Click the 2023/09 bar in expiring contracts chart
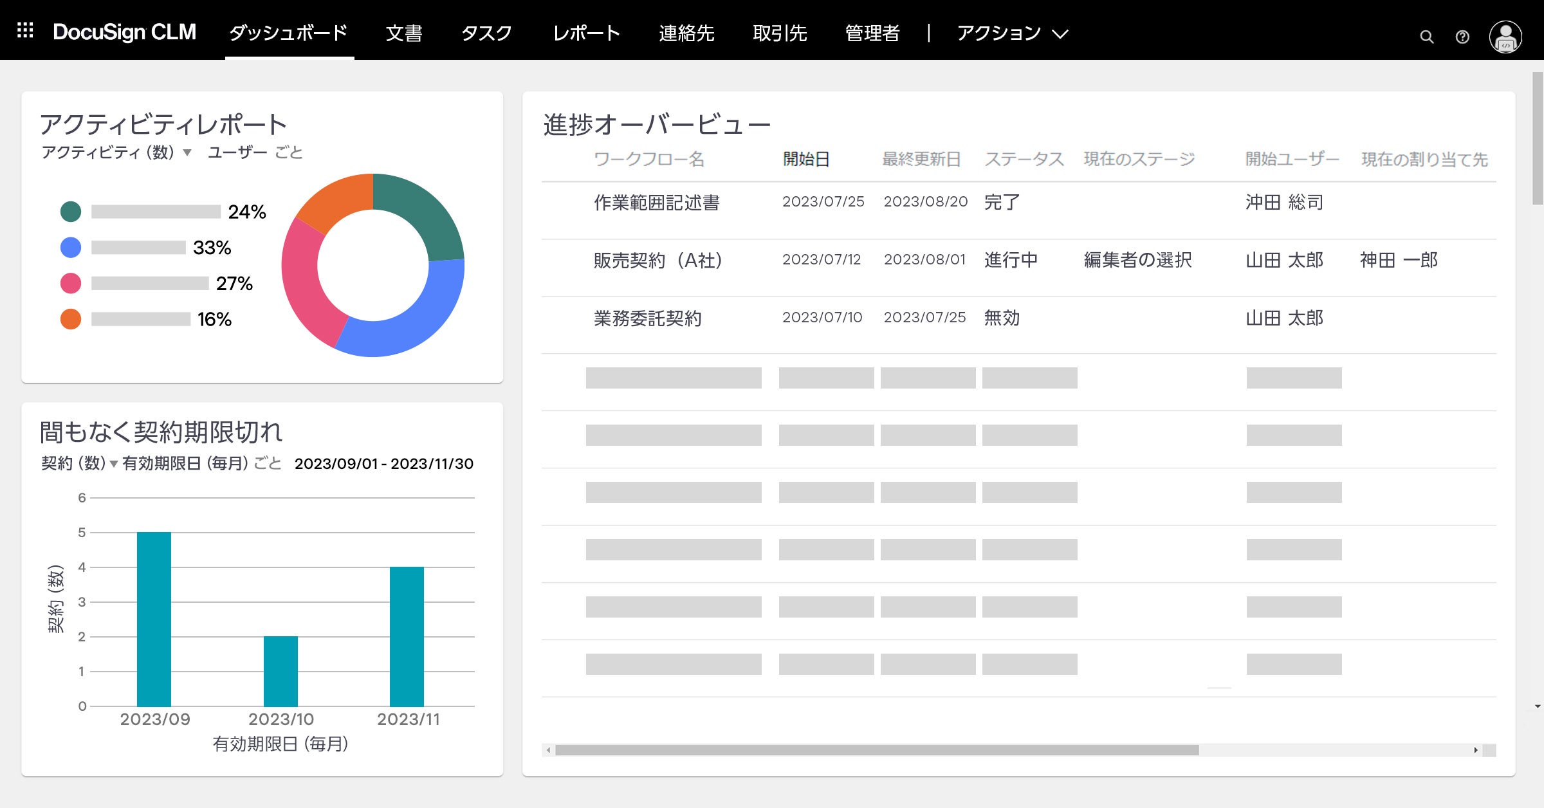The width and height of the screenshot is (1544, 808). [x=153, y=618]
